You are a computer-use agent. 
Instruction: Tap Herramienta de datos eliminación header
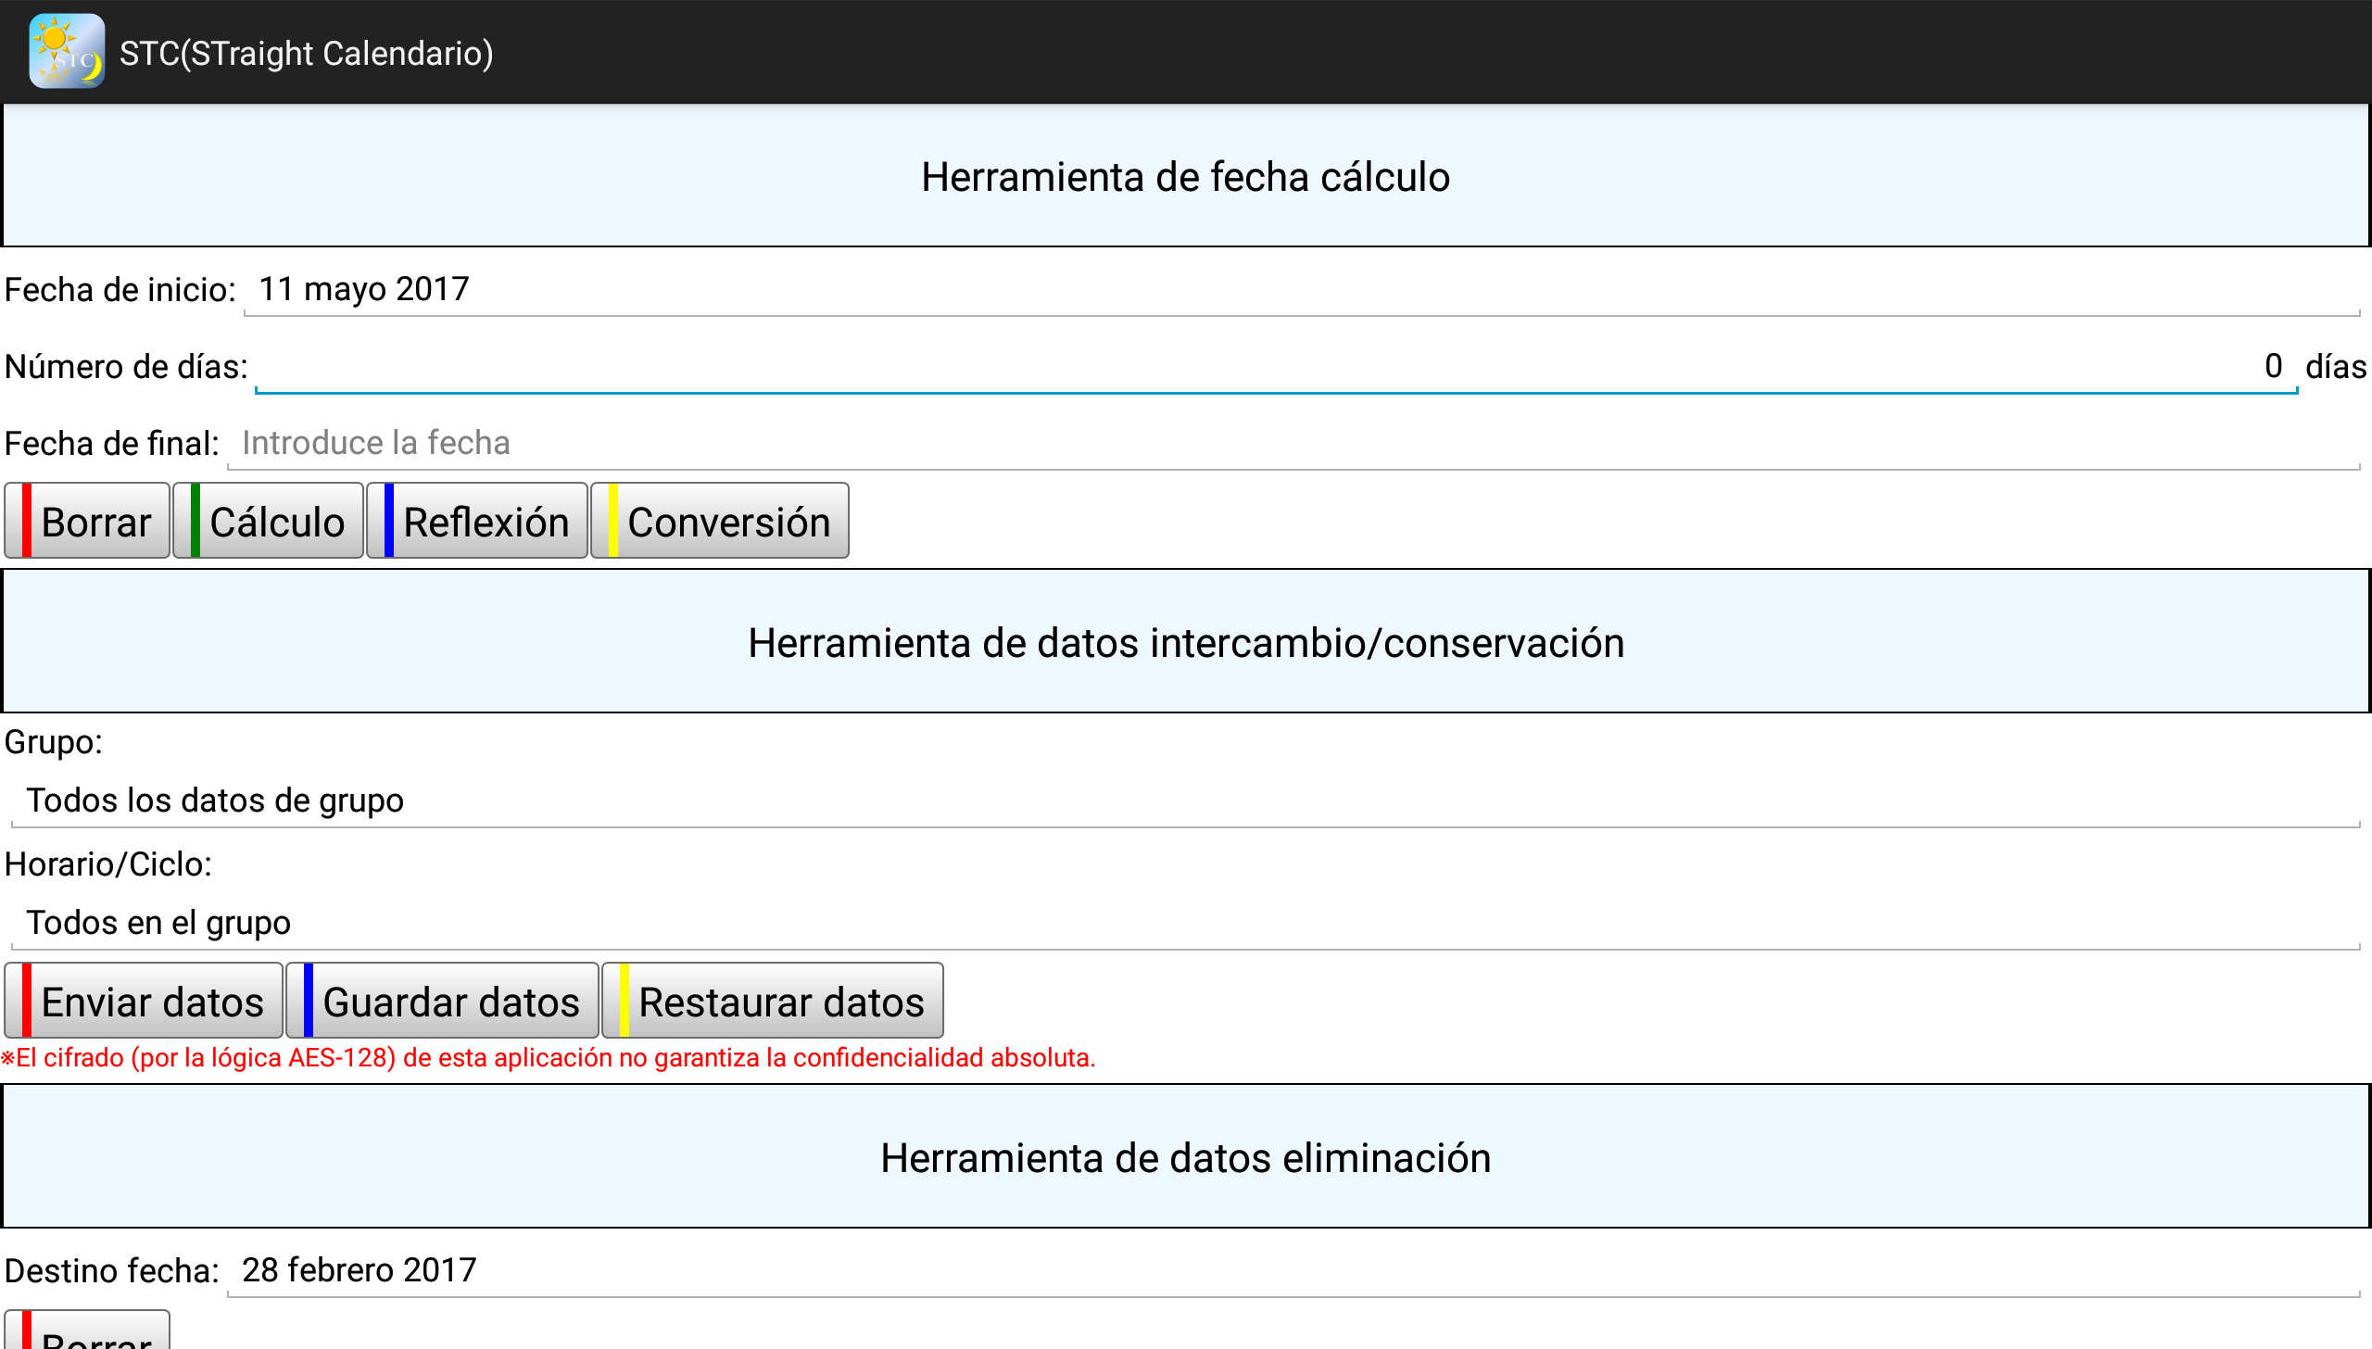pos(1185,1157)
